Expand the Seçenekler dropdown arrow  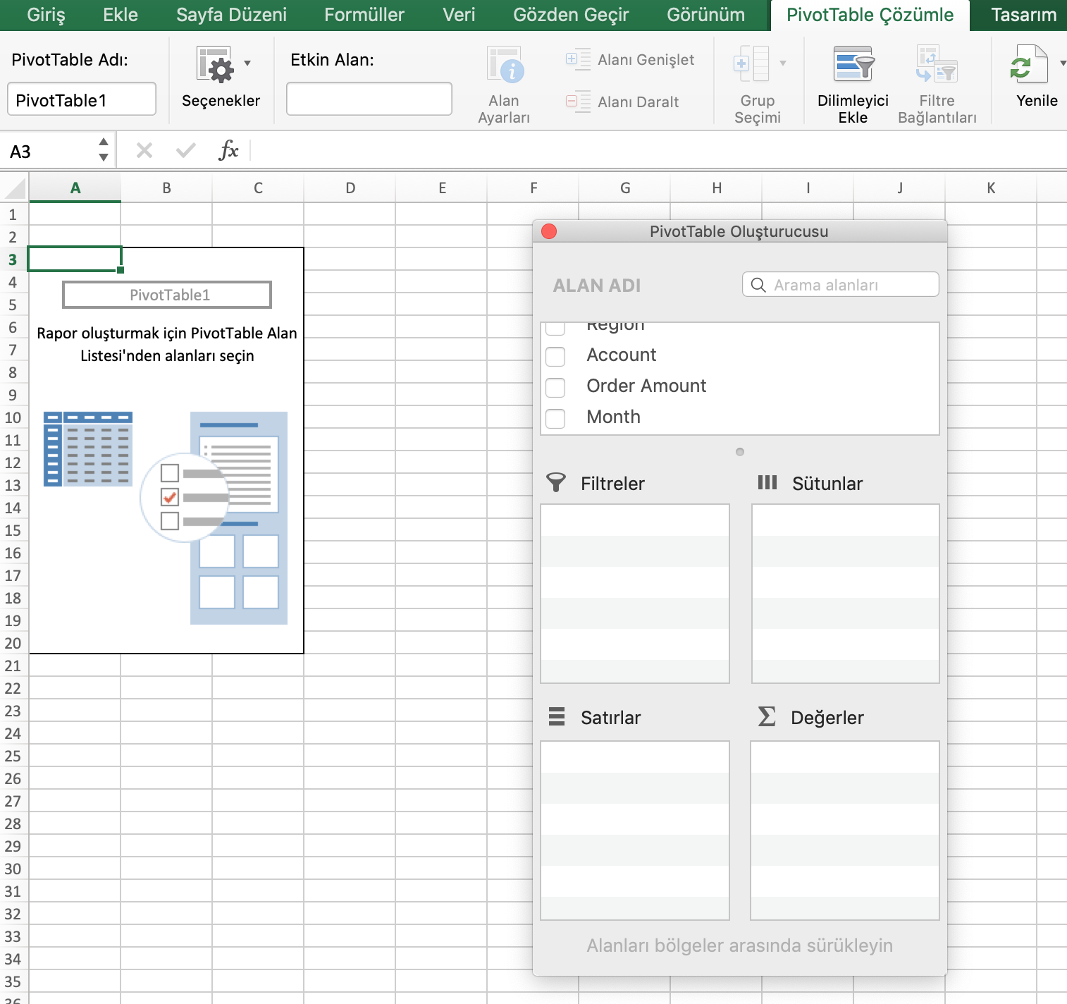pos(247,63)
